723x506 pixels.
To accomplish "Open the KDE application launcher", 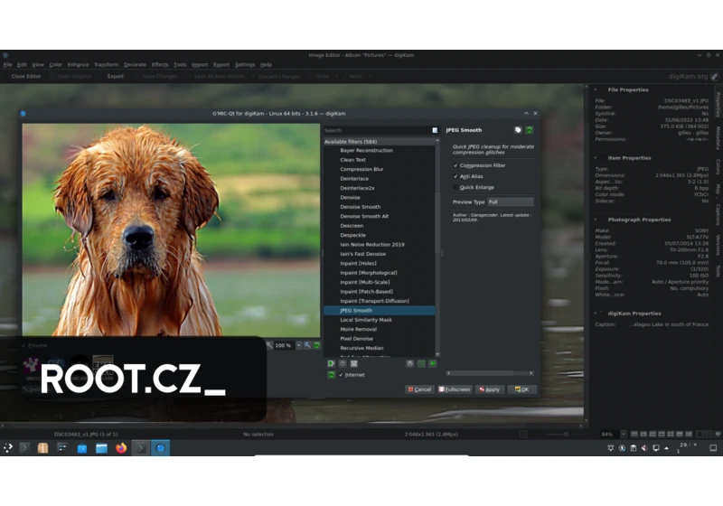I will tap(8, 447).
